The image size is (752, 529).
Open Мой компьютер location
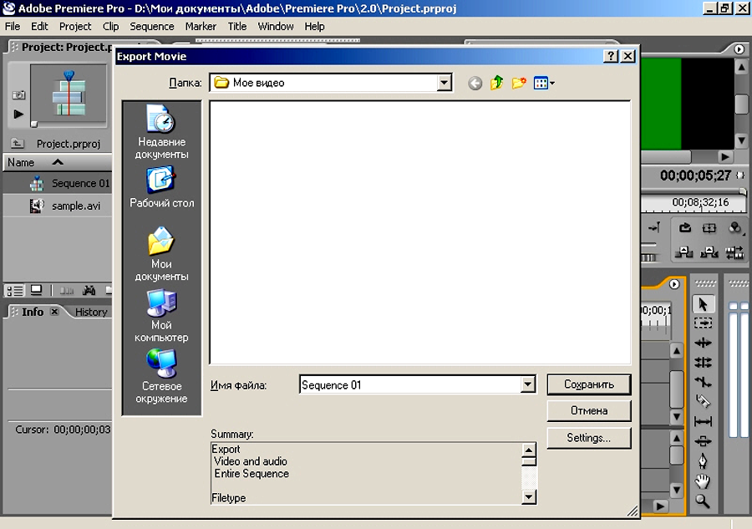pos(161,316)
